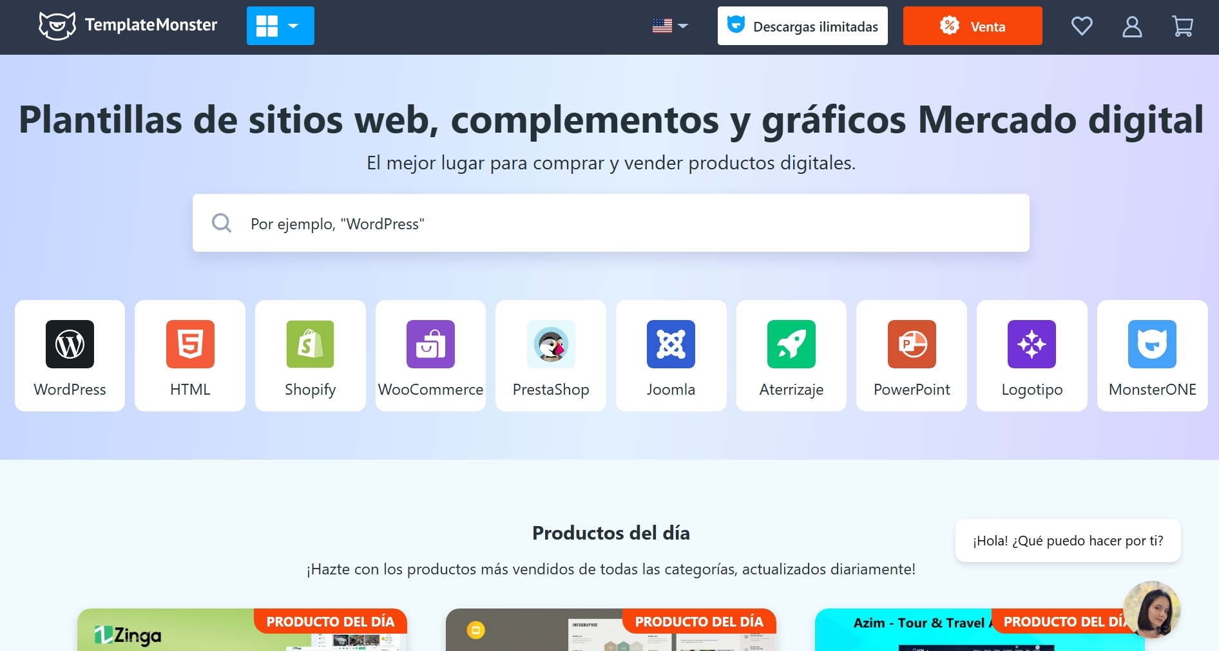
Task: Open the language flag dropdown
Action: [670, 26]
